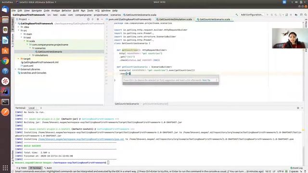Open Rhythmbox from the dock

pyautogui.click(x=5, y=30)
